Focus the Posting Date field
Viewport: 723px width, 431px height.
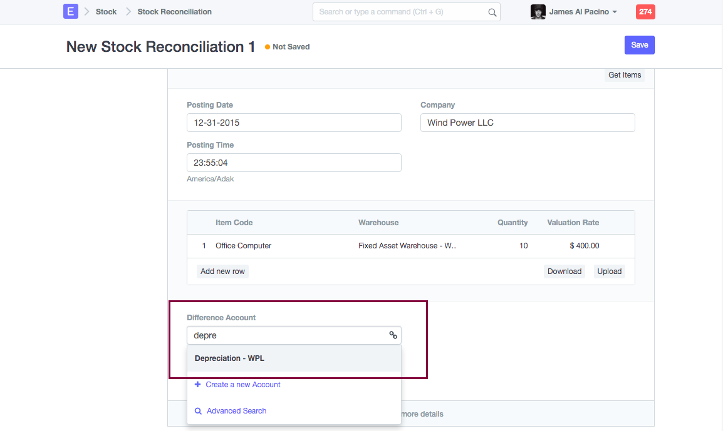click(294, 123)
